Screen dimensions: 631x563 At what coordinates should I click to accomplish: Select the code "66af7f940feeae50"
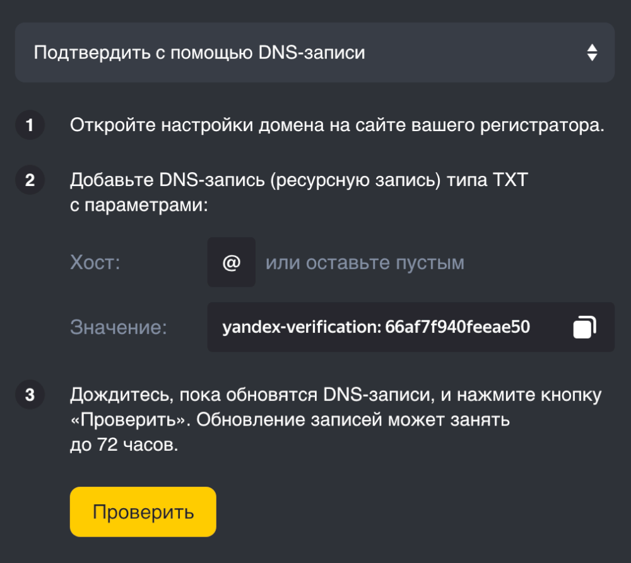[457, 327]
